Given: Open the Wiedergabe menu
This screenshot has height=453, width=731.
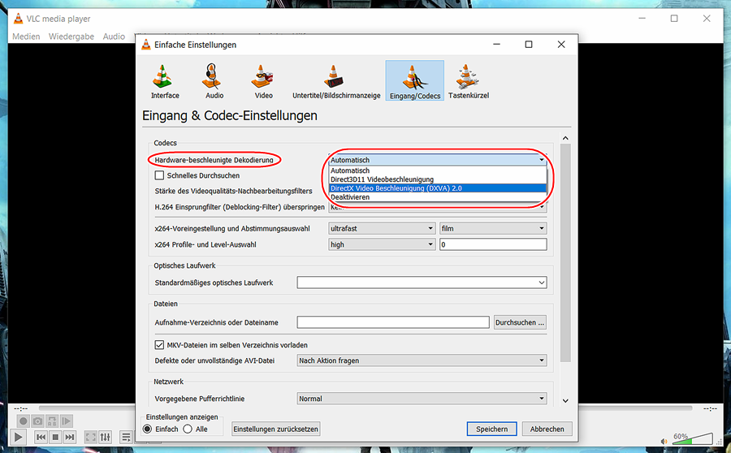Looking at the screenshot, I should pyautogui.click(x=71, y=37).
